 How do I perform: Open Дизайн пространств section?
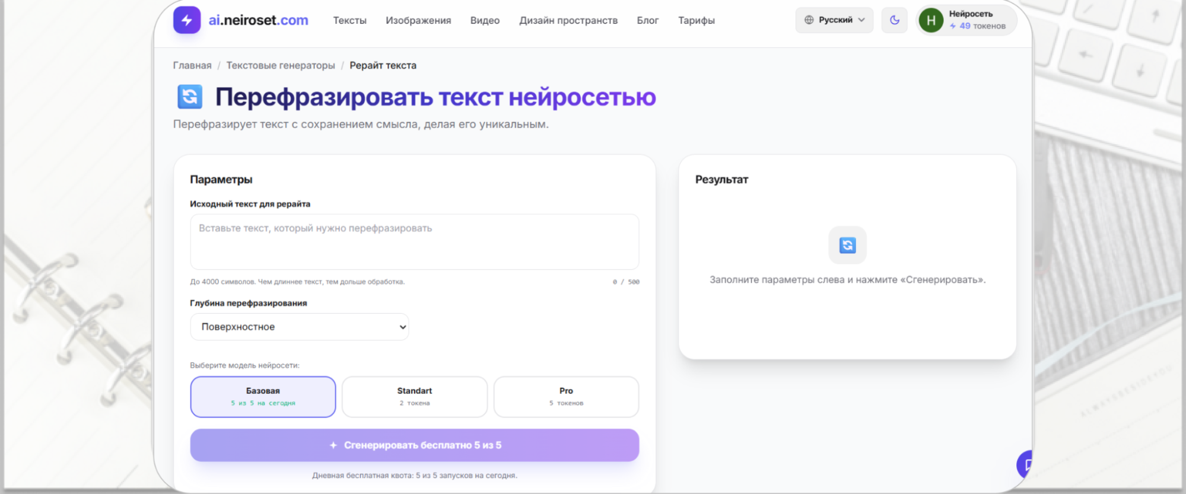pyautogui.click(x=568, y=20)
